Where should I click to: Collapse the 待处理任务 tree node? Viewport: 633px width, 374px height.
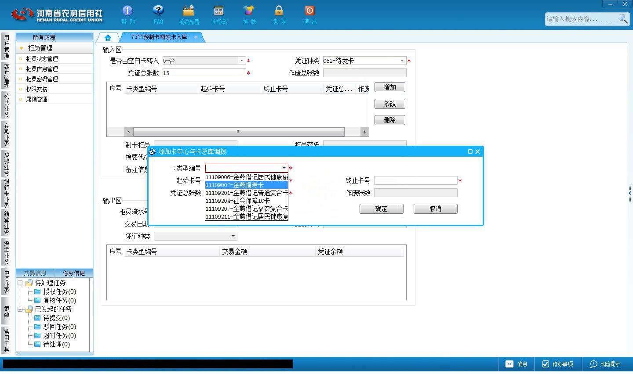(20, 283)
